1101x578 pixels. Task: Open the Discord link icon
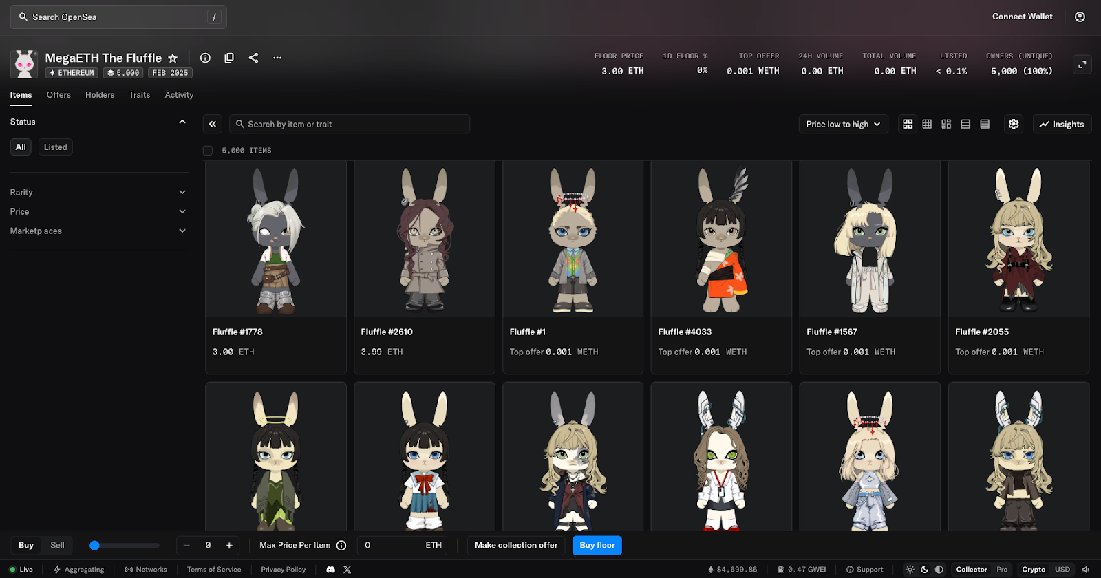[330, 570]
